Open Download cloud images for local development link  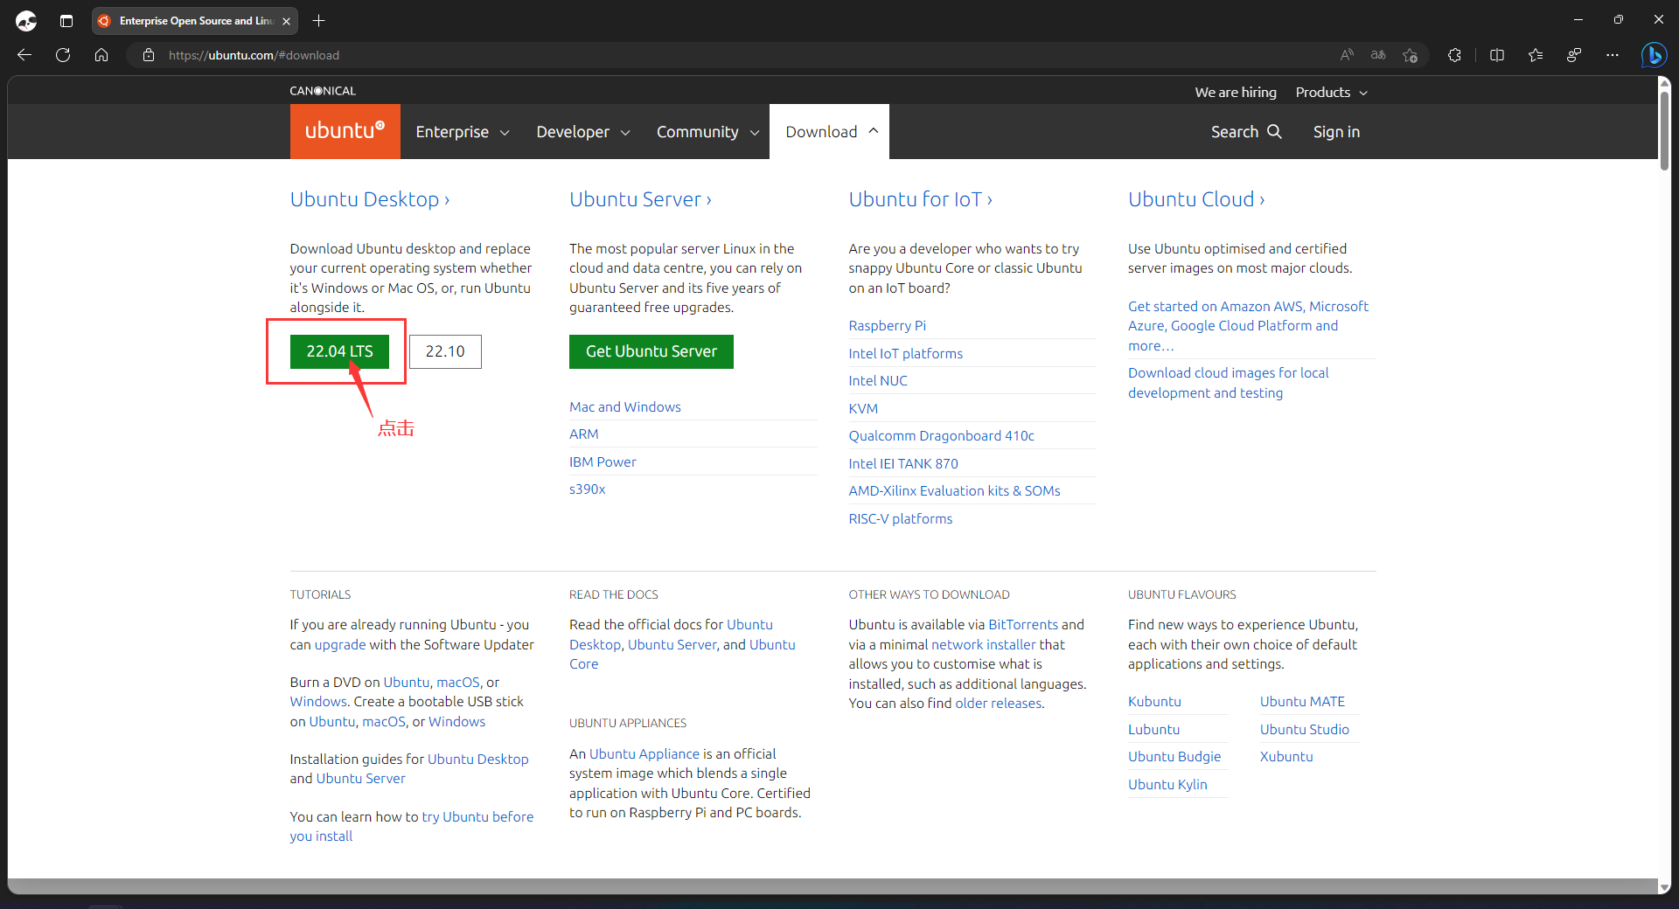point(1228,383)
